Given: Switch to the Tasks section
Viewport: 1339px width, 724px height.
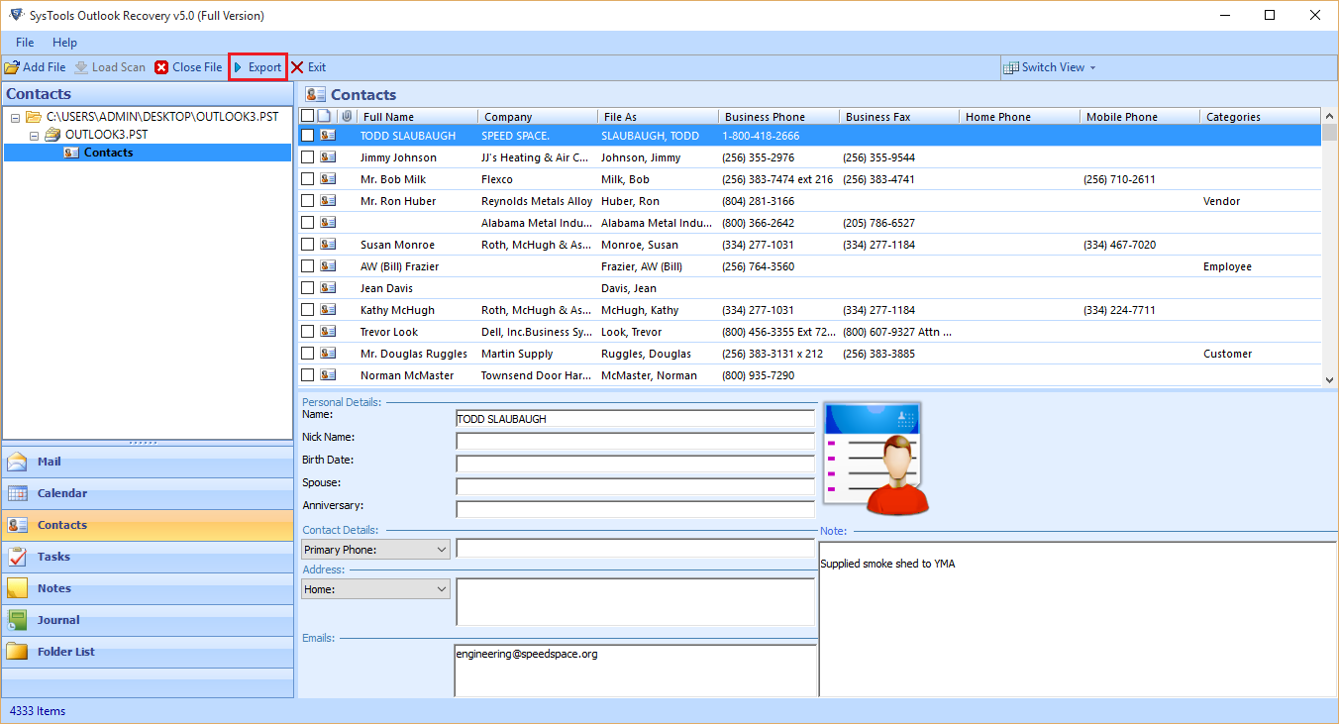Looking at the screenshot, I should (148, 557).
